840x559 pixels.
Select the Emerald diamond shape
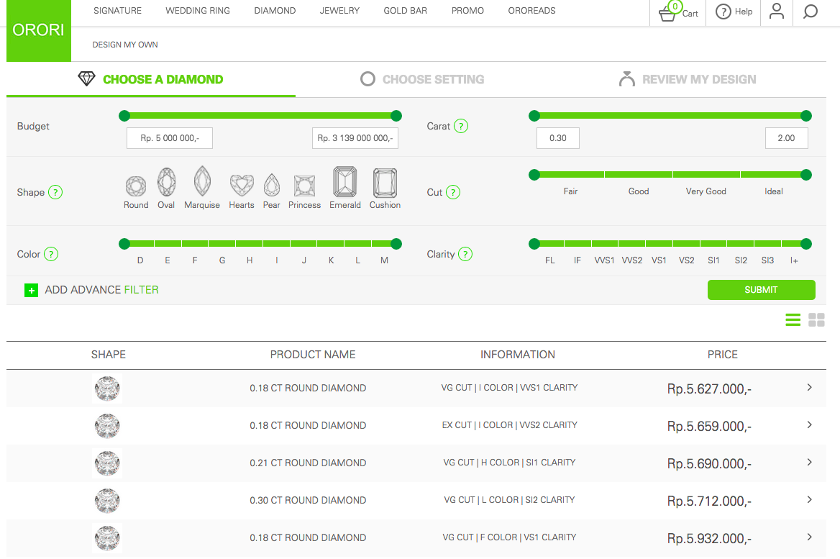pyautogui.click(x=345, y=183)
